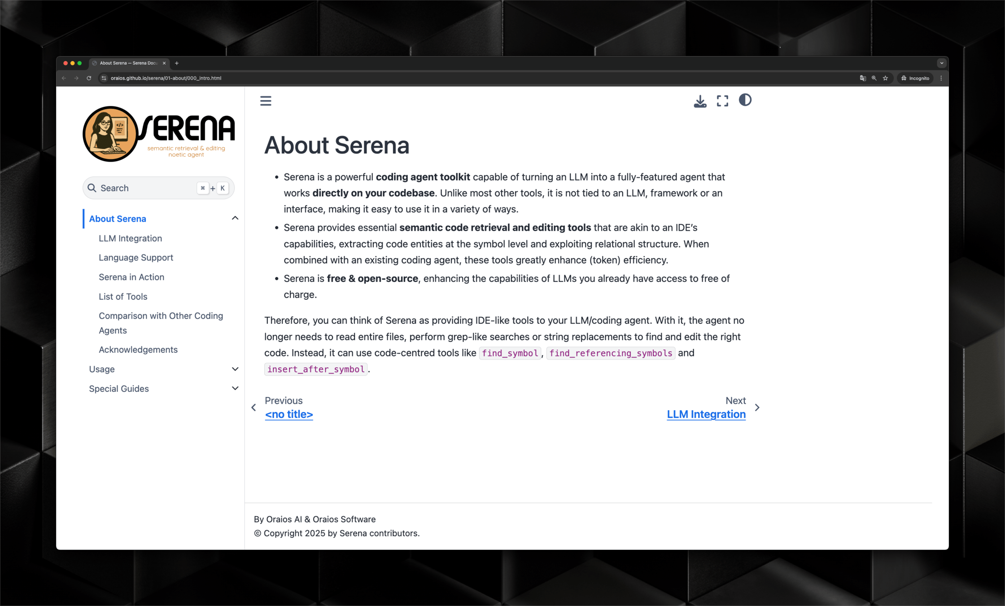Click the translate page icon
This screenshot has height=606, width=1005.
862,78
